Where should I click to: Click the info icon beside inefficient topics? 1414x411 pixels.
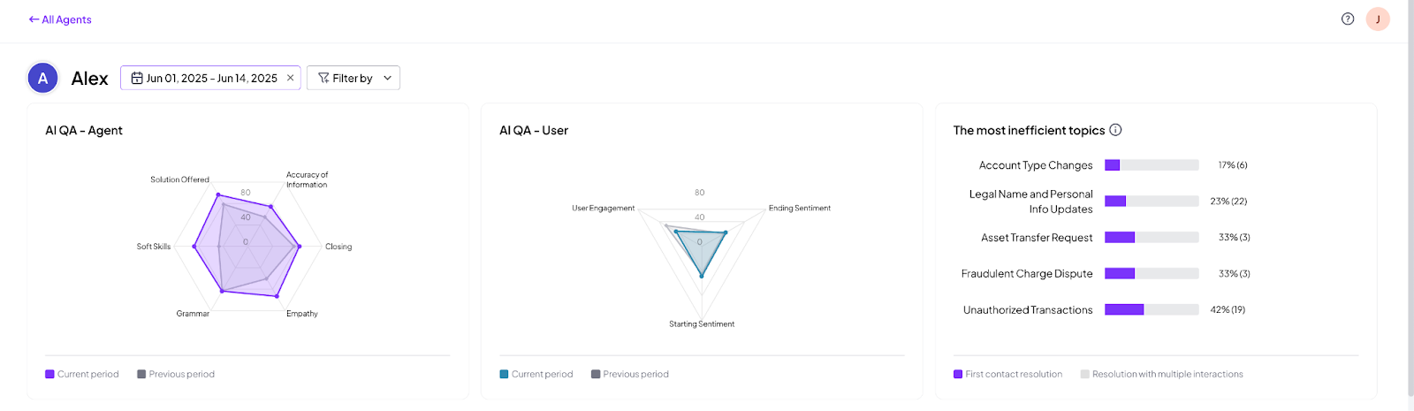point(1115,130)
